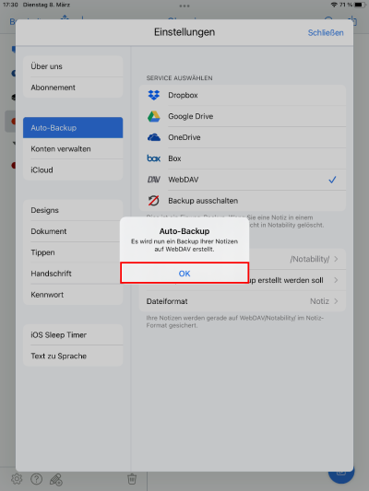Screen dimensions: 369x491
Task: Tap the Backup ausschalten icon
Action: [154, 201]
